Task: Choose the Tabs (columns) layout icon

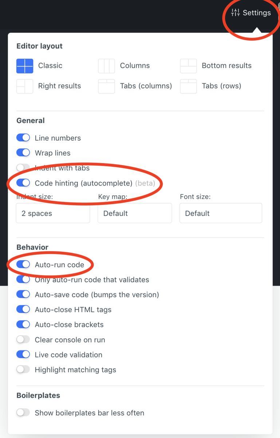Action: tap(106, 86)
